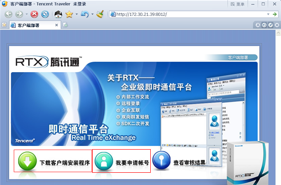Click the blue keyhole review icon

tap(161, 161)
